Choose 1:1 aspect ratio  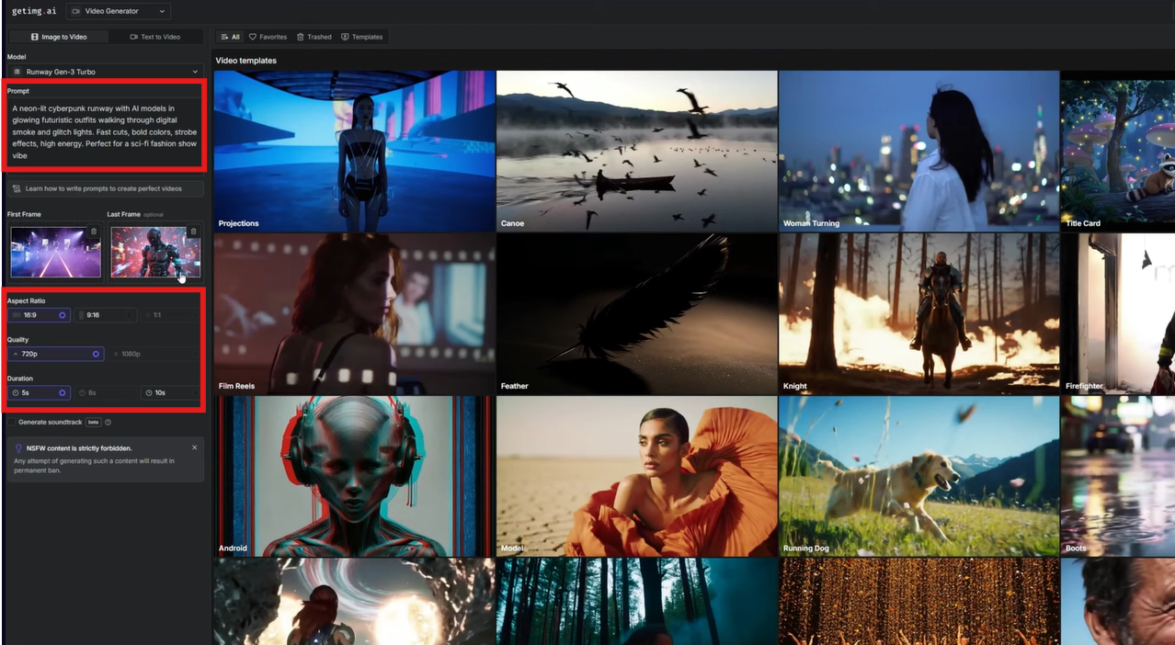(171, 315)
